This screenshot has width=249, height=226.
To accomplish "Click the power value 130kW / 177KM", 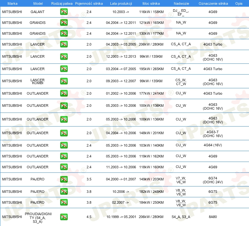I will [151, 33].
